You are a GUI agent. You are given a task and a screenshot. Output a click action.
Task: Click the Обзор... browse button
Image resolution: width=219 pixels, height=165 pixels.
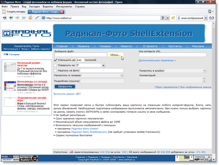[x=115, y=55]
